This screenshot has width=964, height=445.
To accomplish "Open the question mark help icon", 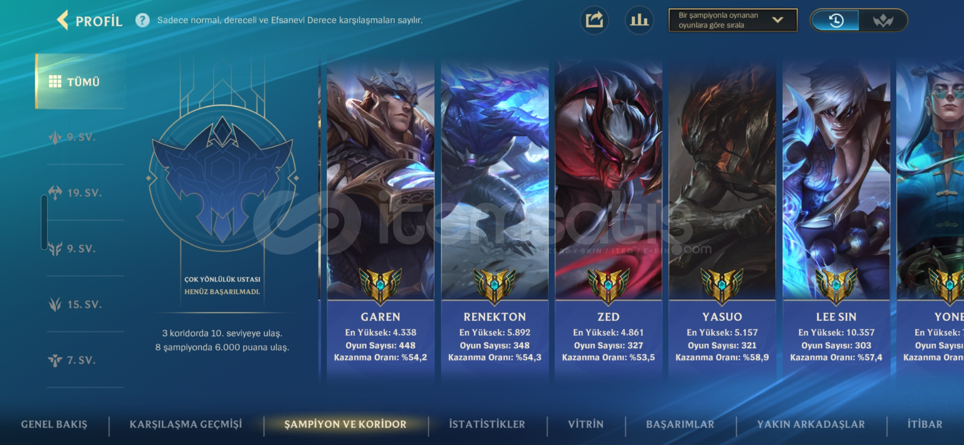I will (x=143, y=20).
